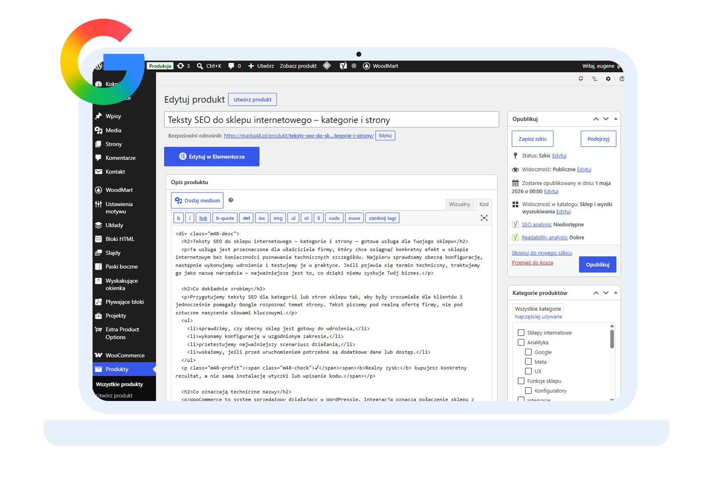Screen dimensions: 726x478
Task: Check the Funkcje sklepu category
Action: (521, 381)
